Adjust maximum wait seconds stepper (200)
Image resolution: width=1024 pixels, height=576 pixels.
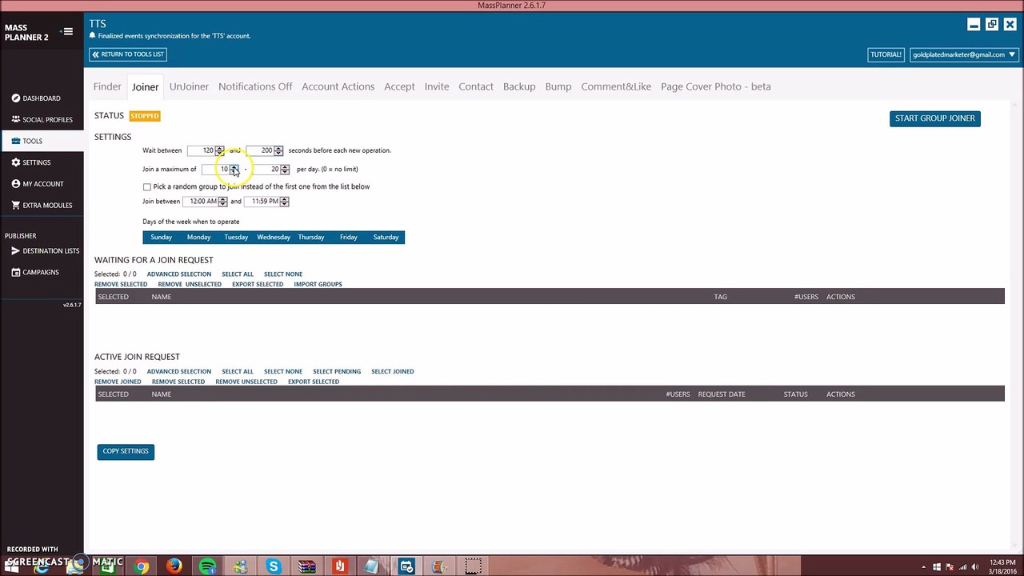click(x=278, y=150)
